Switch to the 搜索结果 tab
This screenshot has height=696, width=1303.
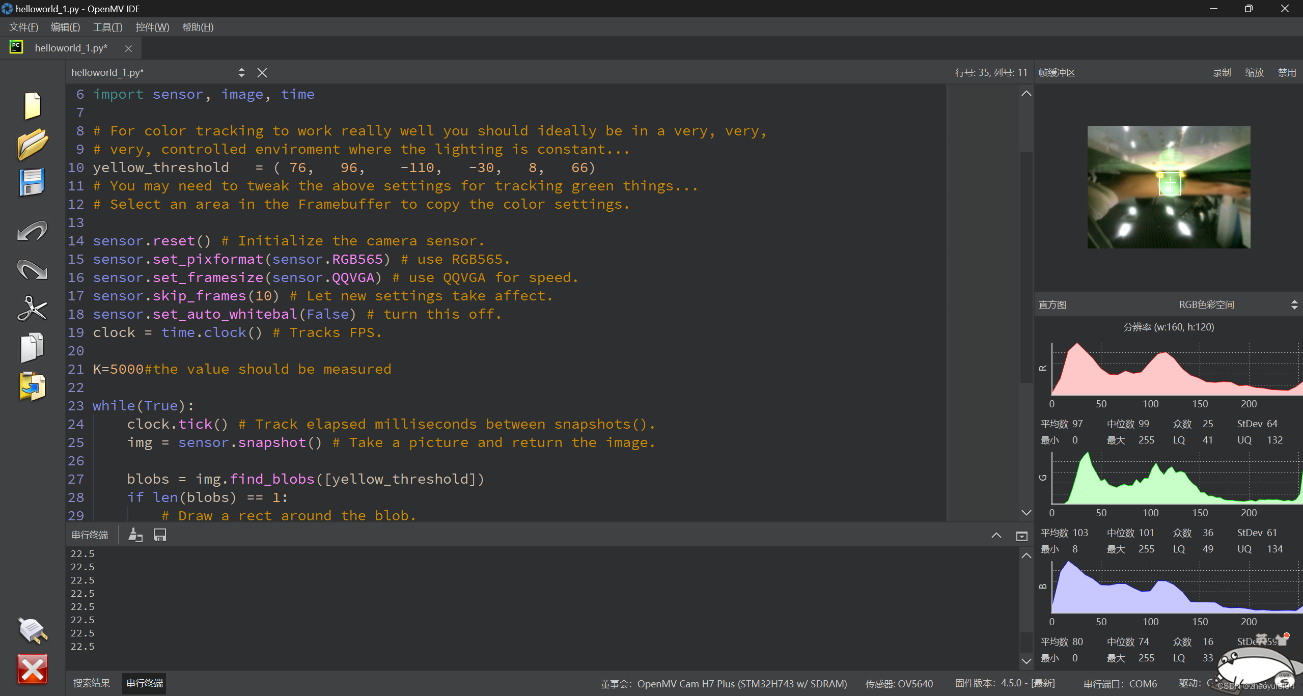[92, 683]
